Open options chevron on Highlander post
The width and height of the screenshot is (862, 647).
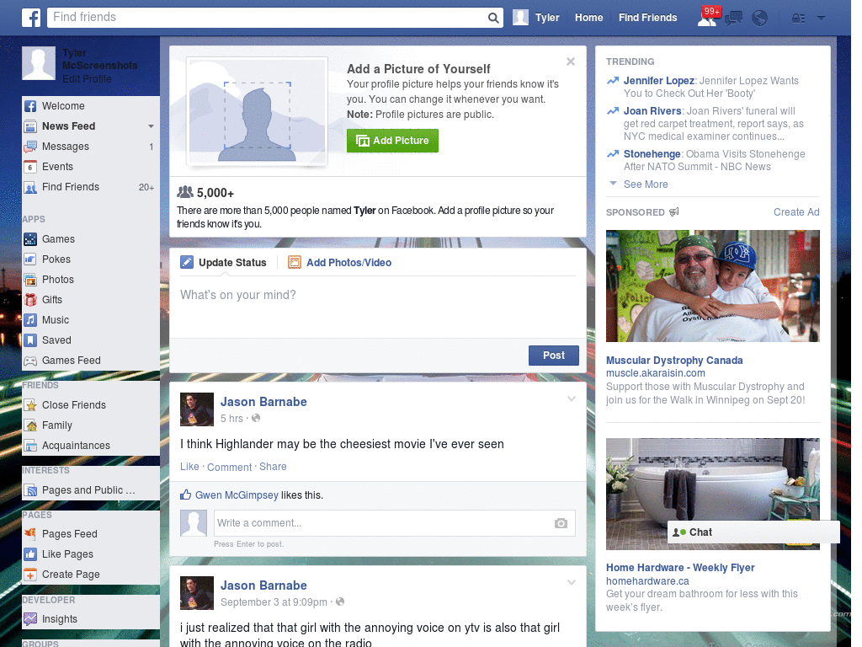pyautogui.click(x=572, y=398)
